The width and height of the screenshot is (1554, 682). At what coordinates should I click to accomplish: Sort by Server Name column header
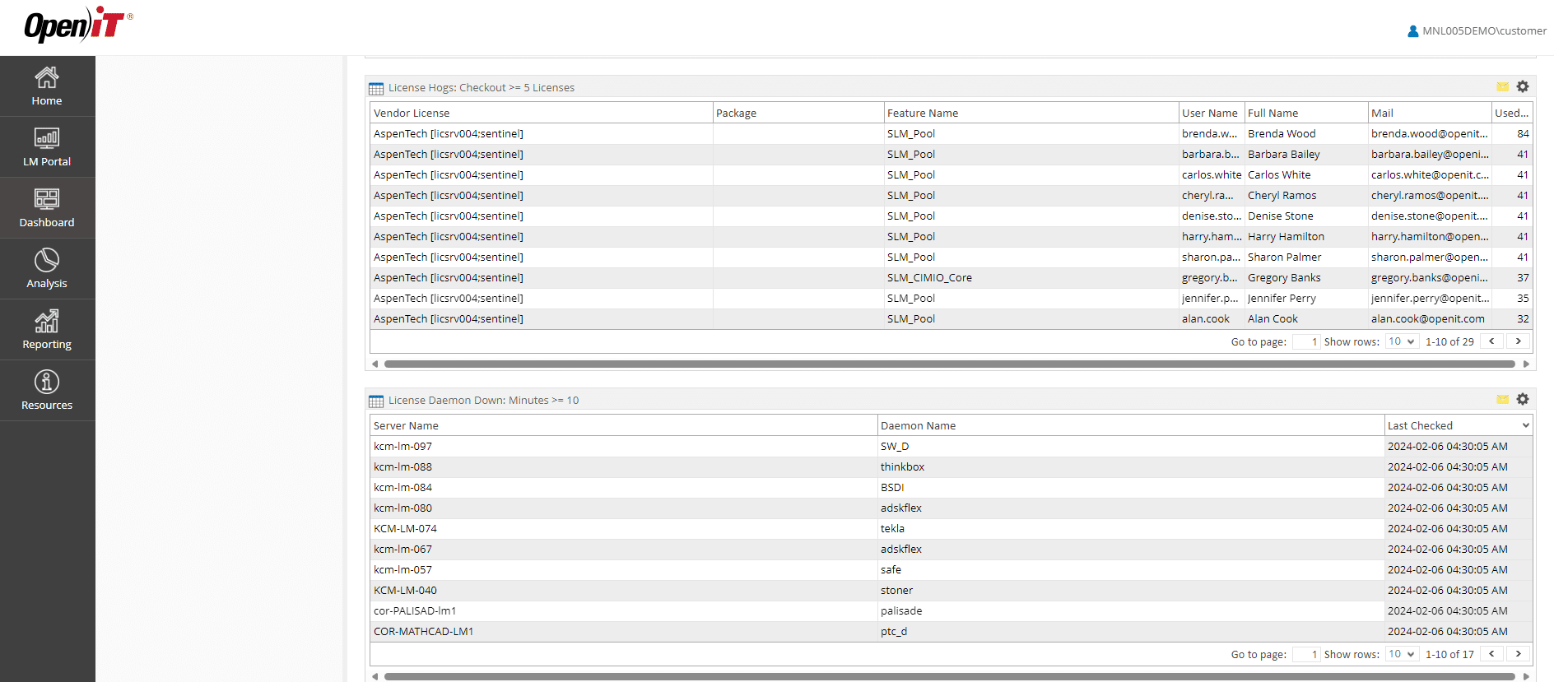tap(624, 425)
